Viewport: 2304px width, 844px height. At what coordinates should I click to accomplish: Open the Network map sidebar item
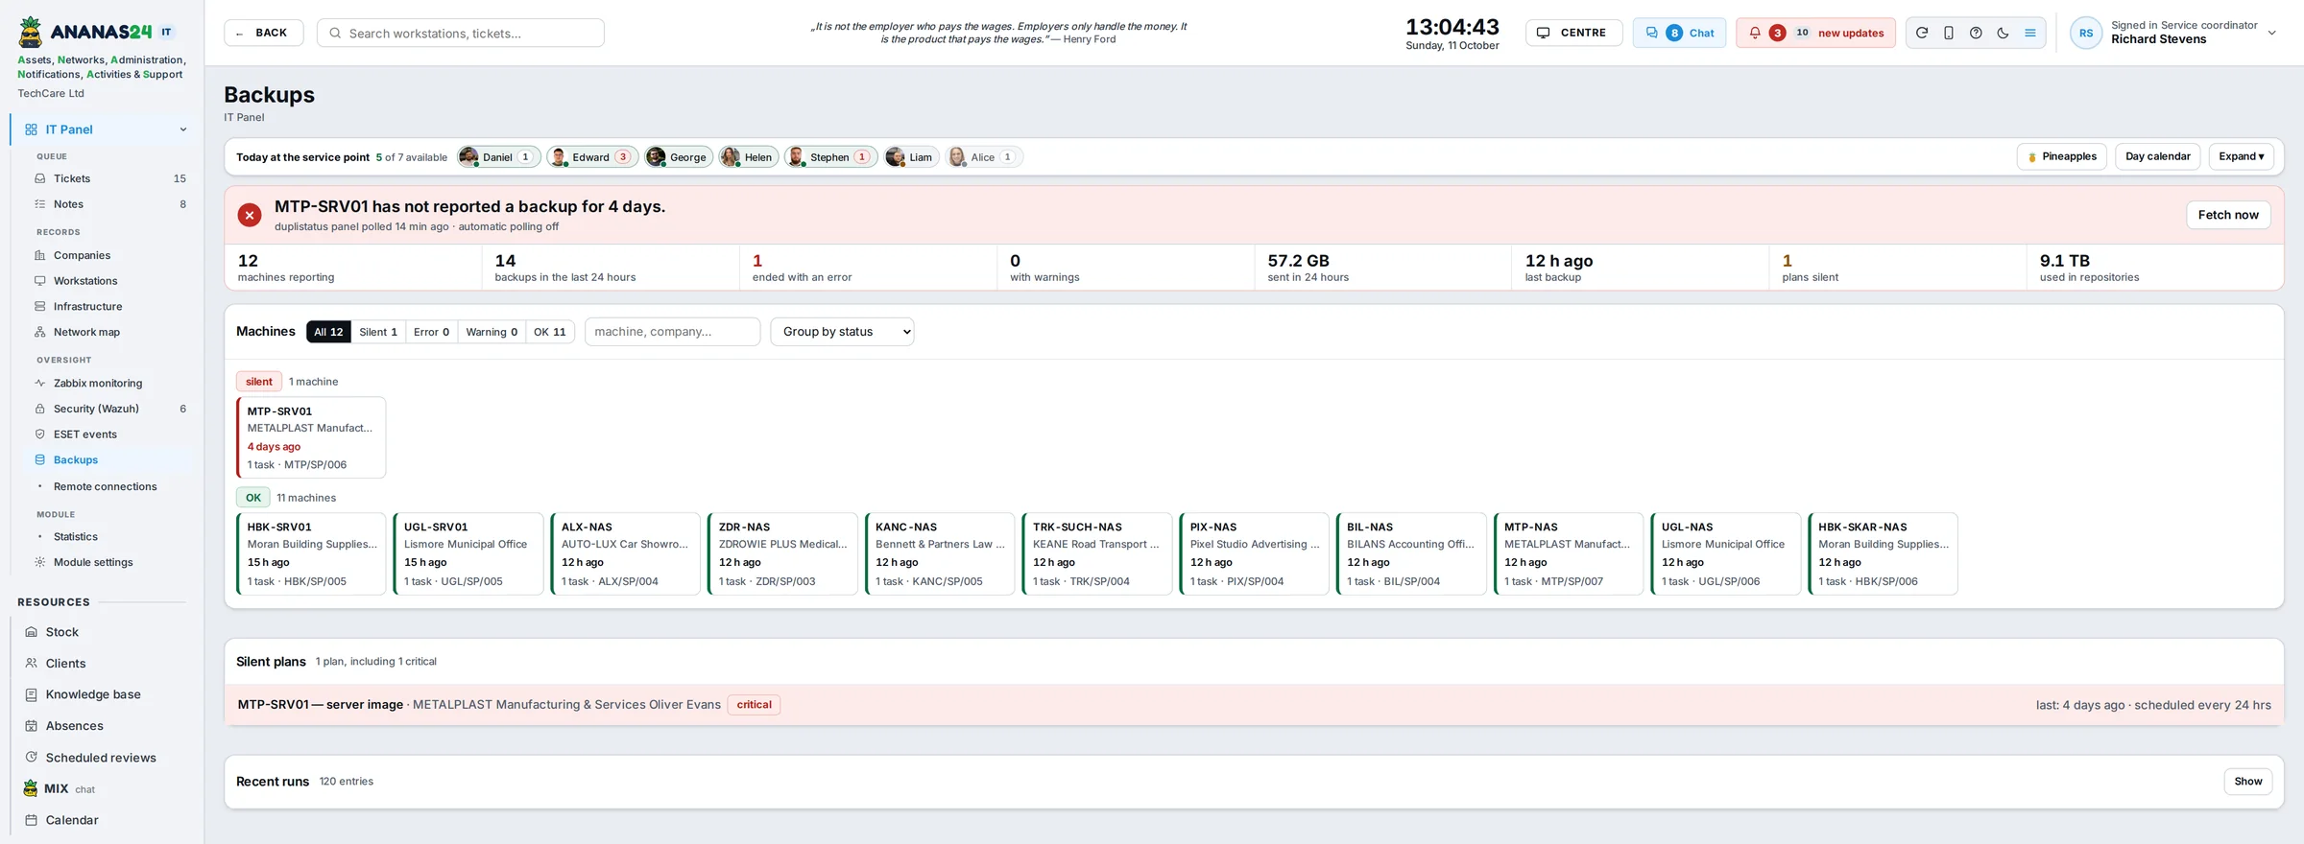coord(110,332)
